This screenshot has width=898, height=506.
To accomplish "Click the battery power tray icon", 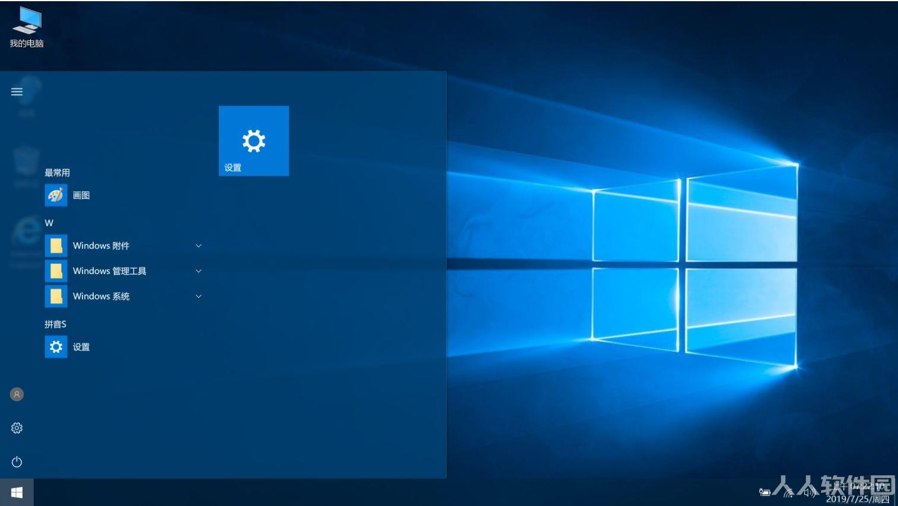I will tap(765, 492).
